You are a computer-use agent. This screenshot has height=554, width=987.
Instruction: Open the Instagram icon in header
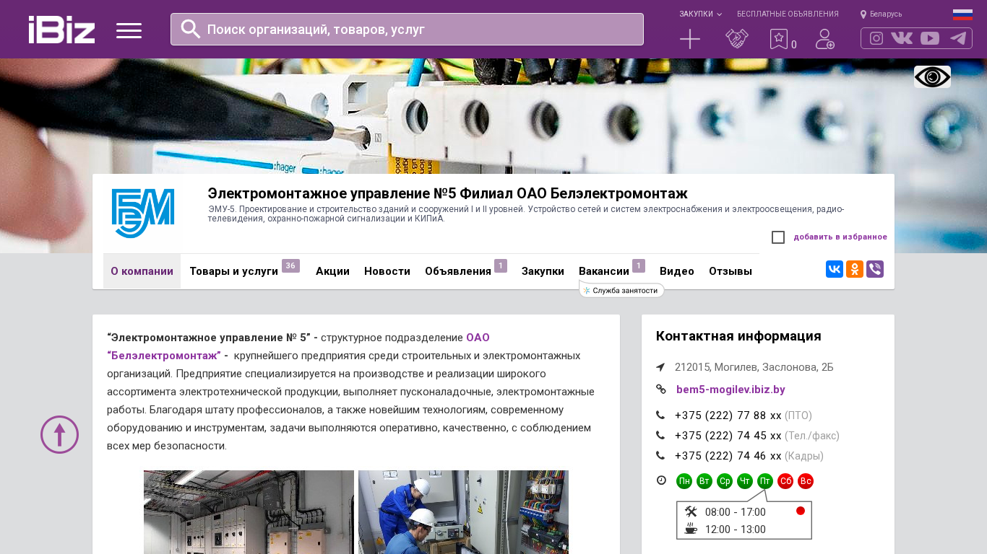point(876,38)
